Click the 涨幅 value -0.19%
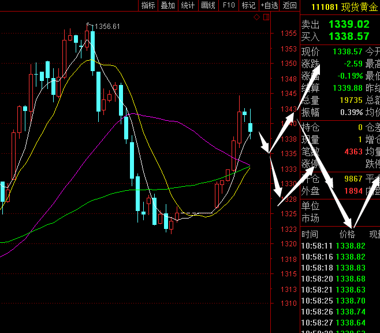 pyautogui.click(x=350, y=76)
